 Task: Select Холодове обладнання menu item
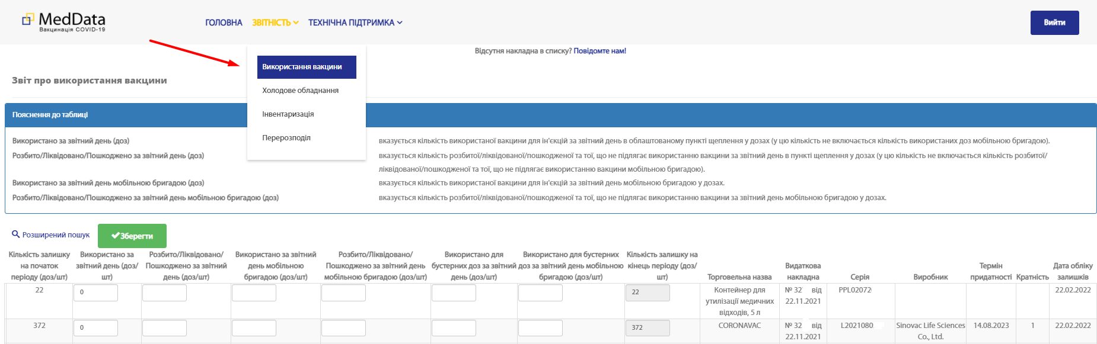[300, 91]
